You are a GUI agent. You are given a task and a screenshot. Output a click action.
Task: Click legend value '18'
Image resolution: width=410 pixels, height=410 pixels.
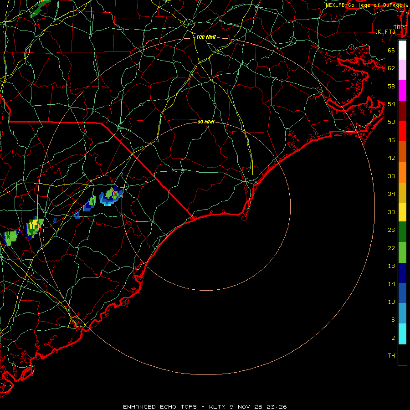coord(391,266)
